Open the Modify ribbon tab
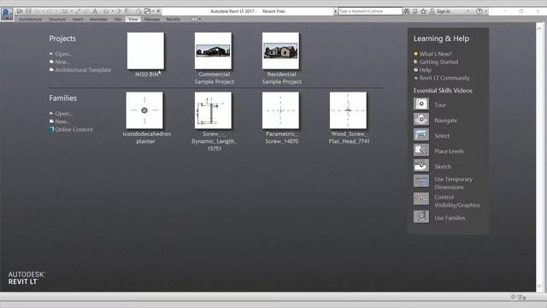This screenshot has height=308, width=547. (173, 19)
